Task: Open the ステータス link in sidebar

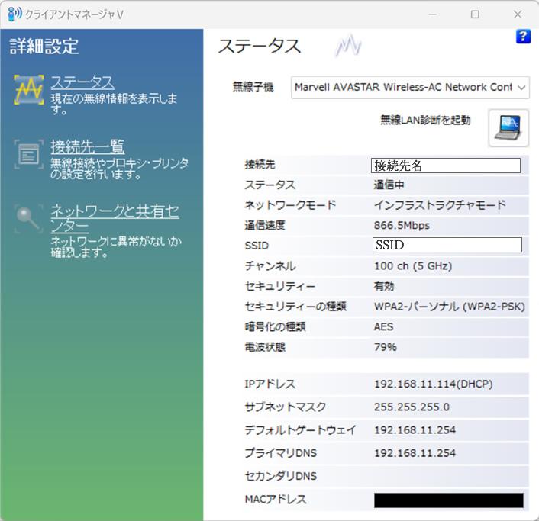Action: pyautogui.click(x=82, y=82)
